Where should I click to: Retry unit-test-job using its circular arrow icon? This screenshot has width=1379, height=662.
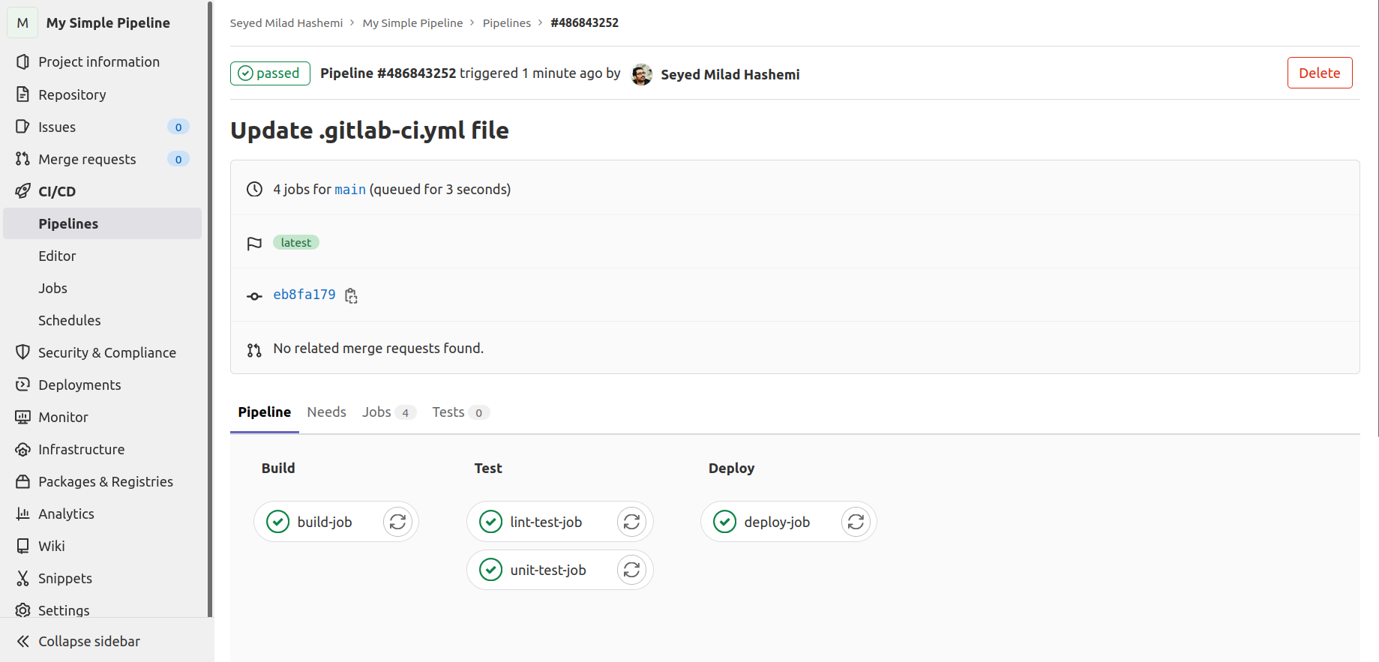[x=631, y=570]
